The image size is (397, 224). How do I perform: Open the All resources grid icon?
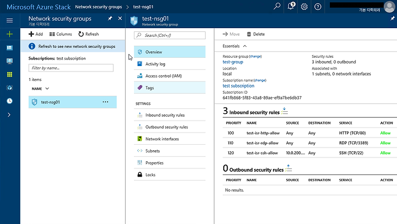(9, 74)
